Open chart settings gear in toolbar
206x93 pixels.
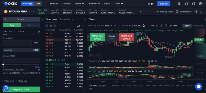click(x=162, y=26)
